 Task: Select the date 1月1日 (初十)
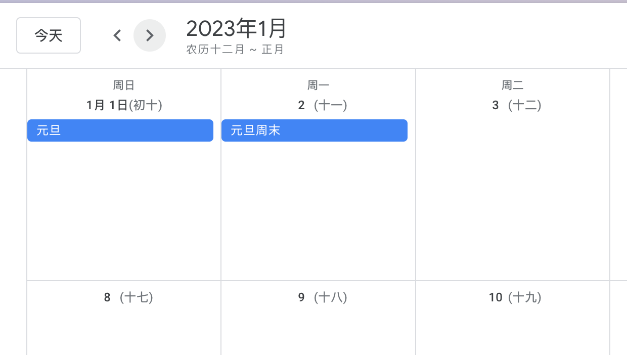pos(124,105)
